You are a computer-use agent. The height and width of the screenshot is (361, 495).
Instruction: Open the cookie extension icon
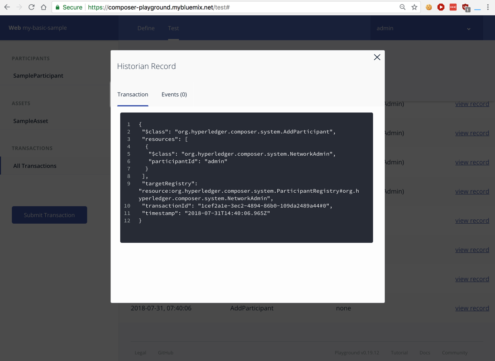[x=429, y=7]
